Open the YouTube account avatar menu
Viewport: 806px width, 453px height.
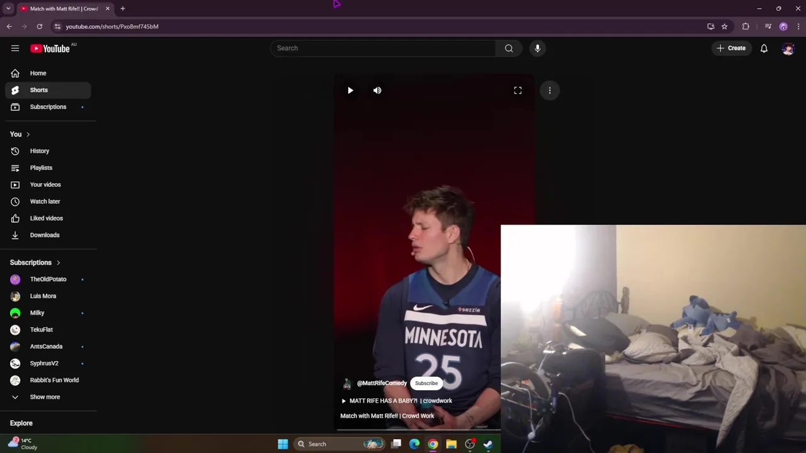click(x=788, y=48)
